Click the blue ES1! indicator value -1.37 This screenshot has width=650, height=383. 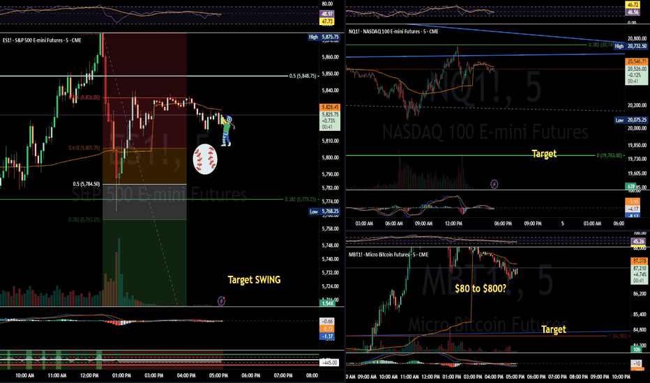point(328,336)
